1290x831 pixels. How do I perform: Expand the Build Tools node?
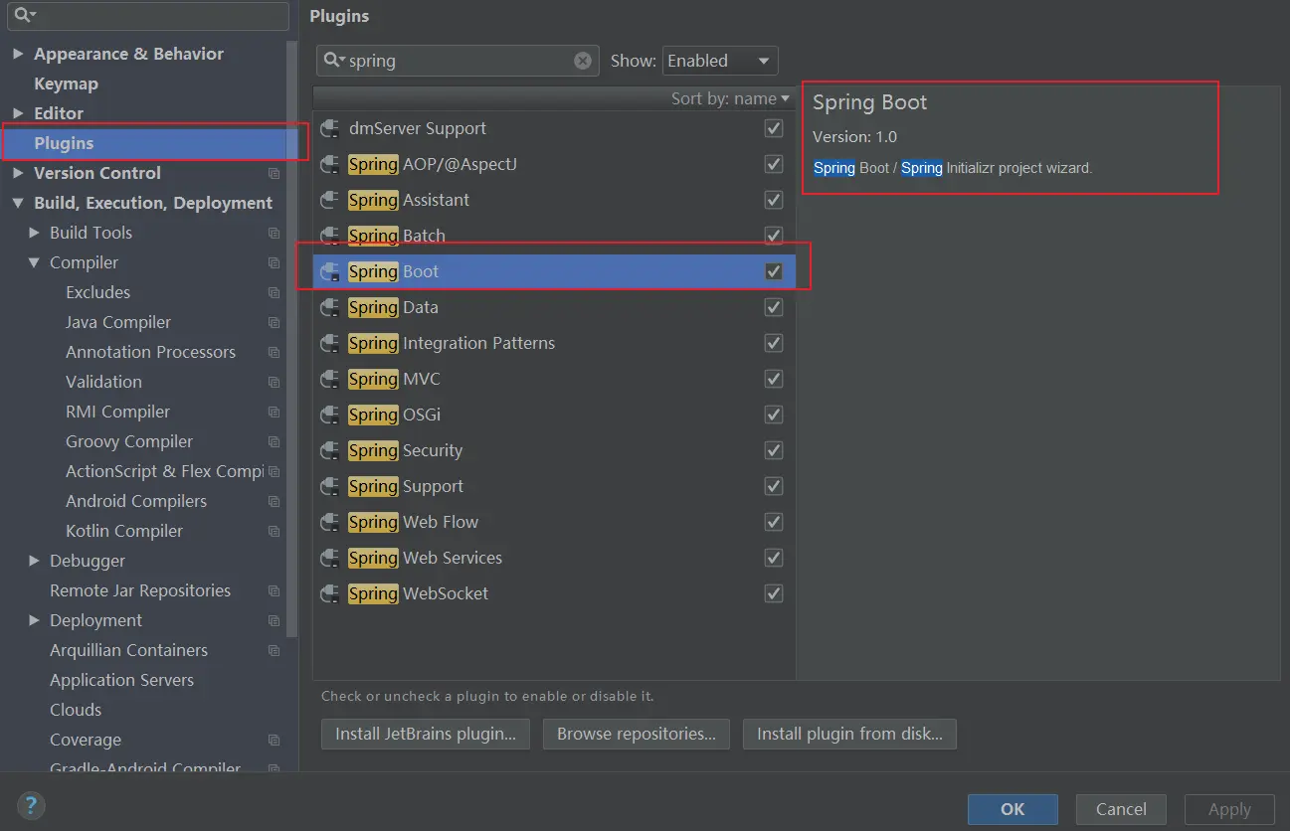coord(34,233)
